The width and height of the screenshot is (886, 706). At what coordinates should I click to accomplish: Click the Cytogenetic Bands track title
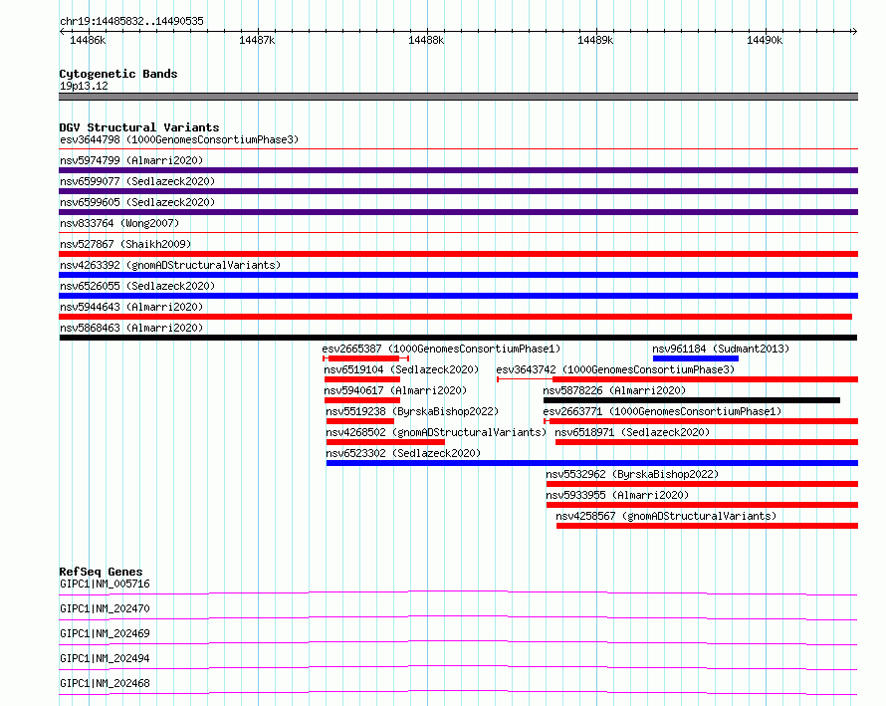[118, 74]
